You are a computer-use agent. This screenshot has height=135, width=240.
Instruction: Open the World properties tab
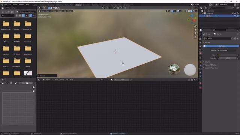pos(200,53)
